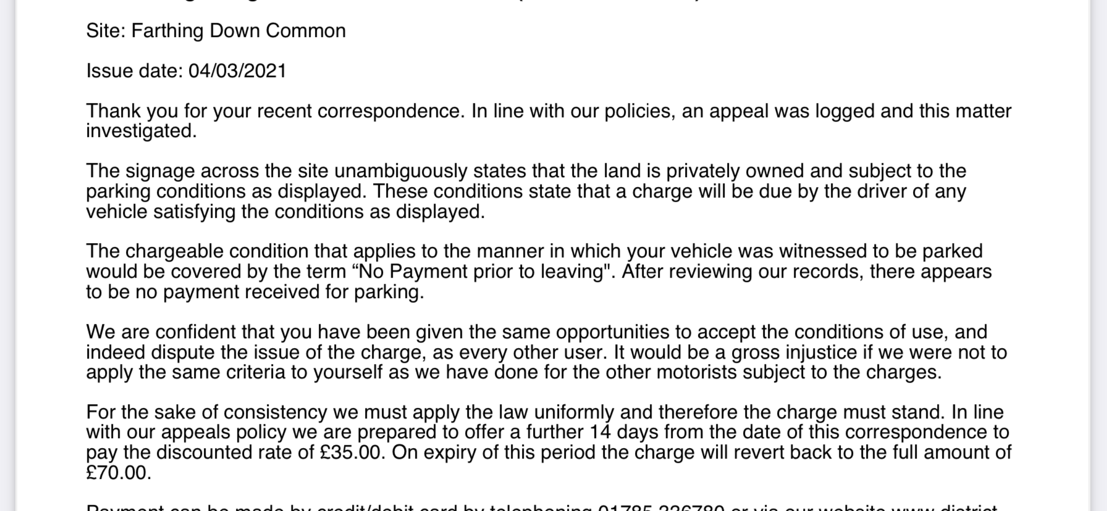This screenshot has height=511, width=1107.
Task: Click the full amount £70.00
Action: coord(118,473)
